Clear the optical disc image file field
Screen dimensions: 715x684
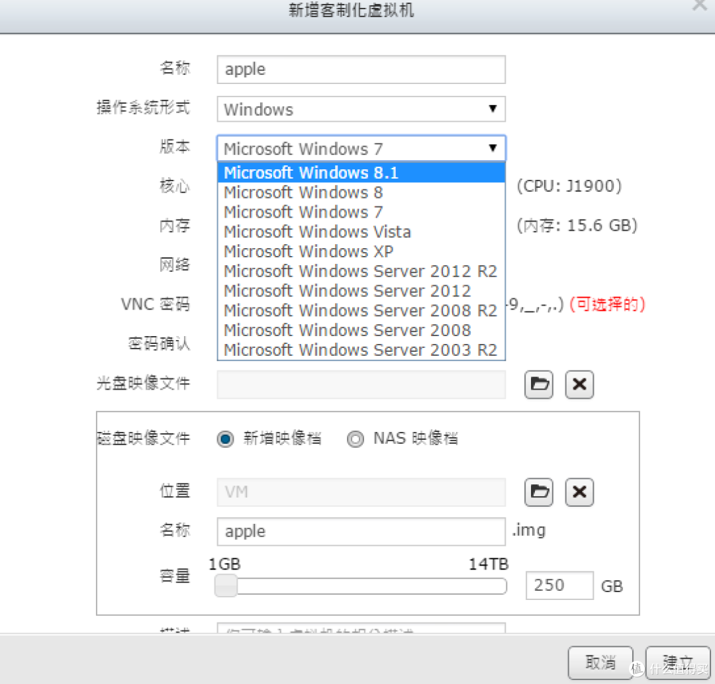[579, 384]
